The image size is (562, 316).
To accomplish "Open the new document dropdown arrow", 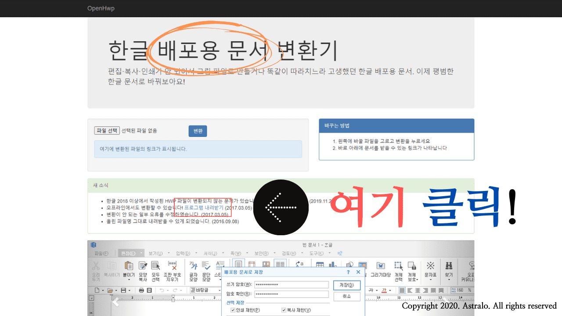I will [103, 290].
